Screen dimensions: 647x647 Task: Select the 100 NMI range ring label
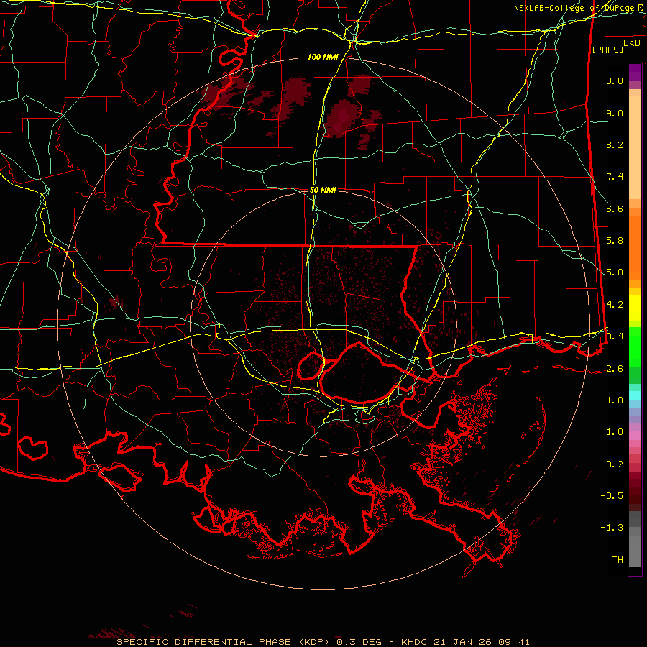[x=322, y=57]
